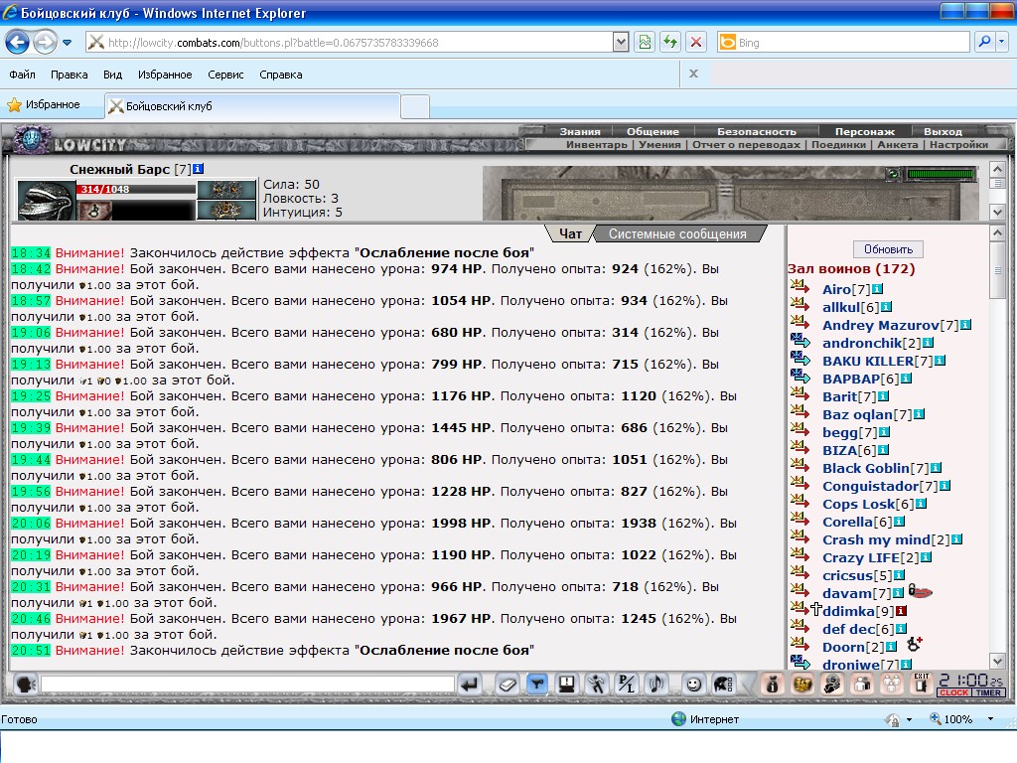Select player Conguistador
This screenshot has height=763, width=1017.
click(870, 486)
